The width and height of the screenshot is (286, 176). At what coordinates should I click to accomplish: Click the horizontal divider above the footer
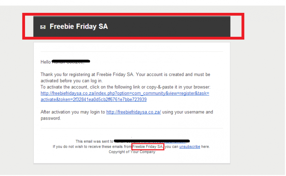[132, 128]
